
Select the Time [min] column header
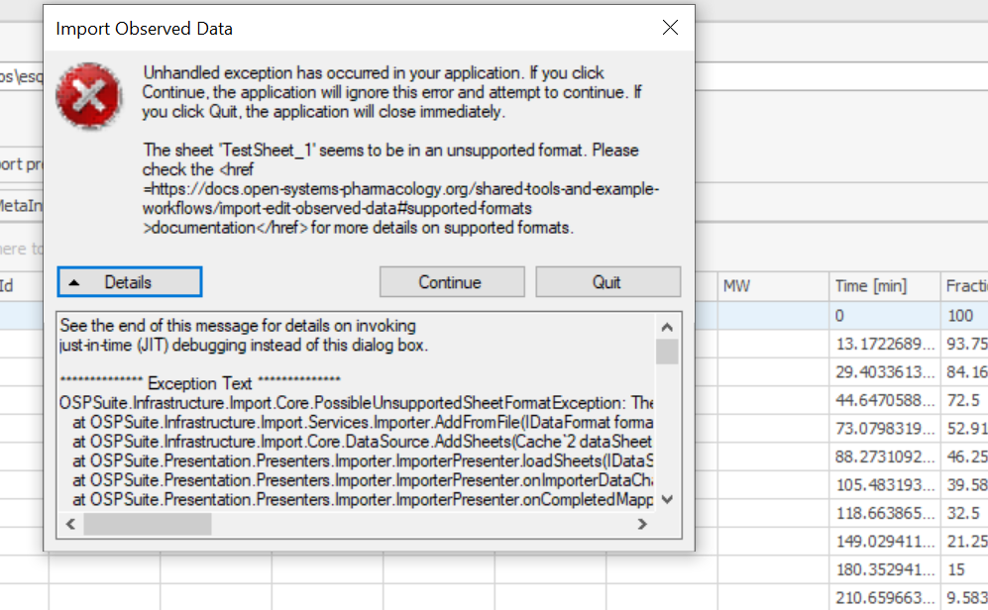(887, 285)
